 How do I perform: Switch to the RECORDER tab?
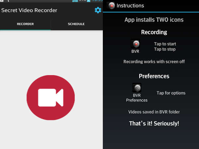pyautogui.click(x=26, y=24)
